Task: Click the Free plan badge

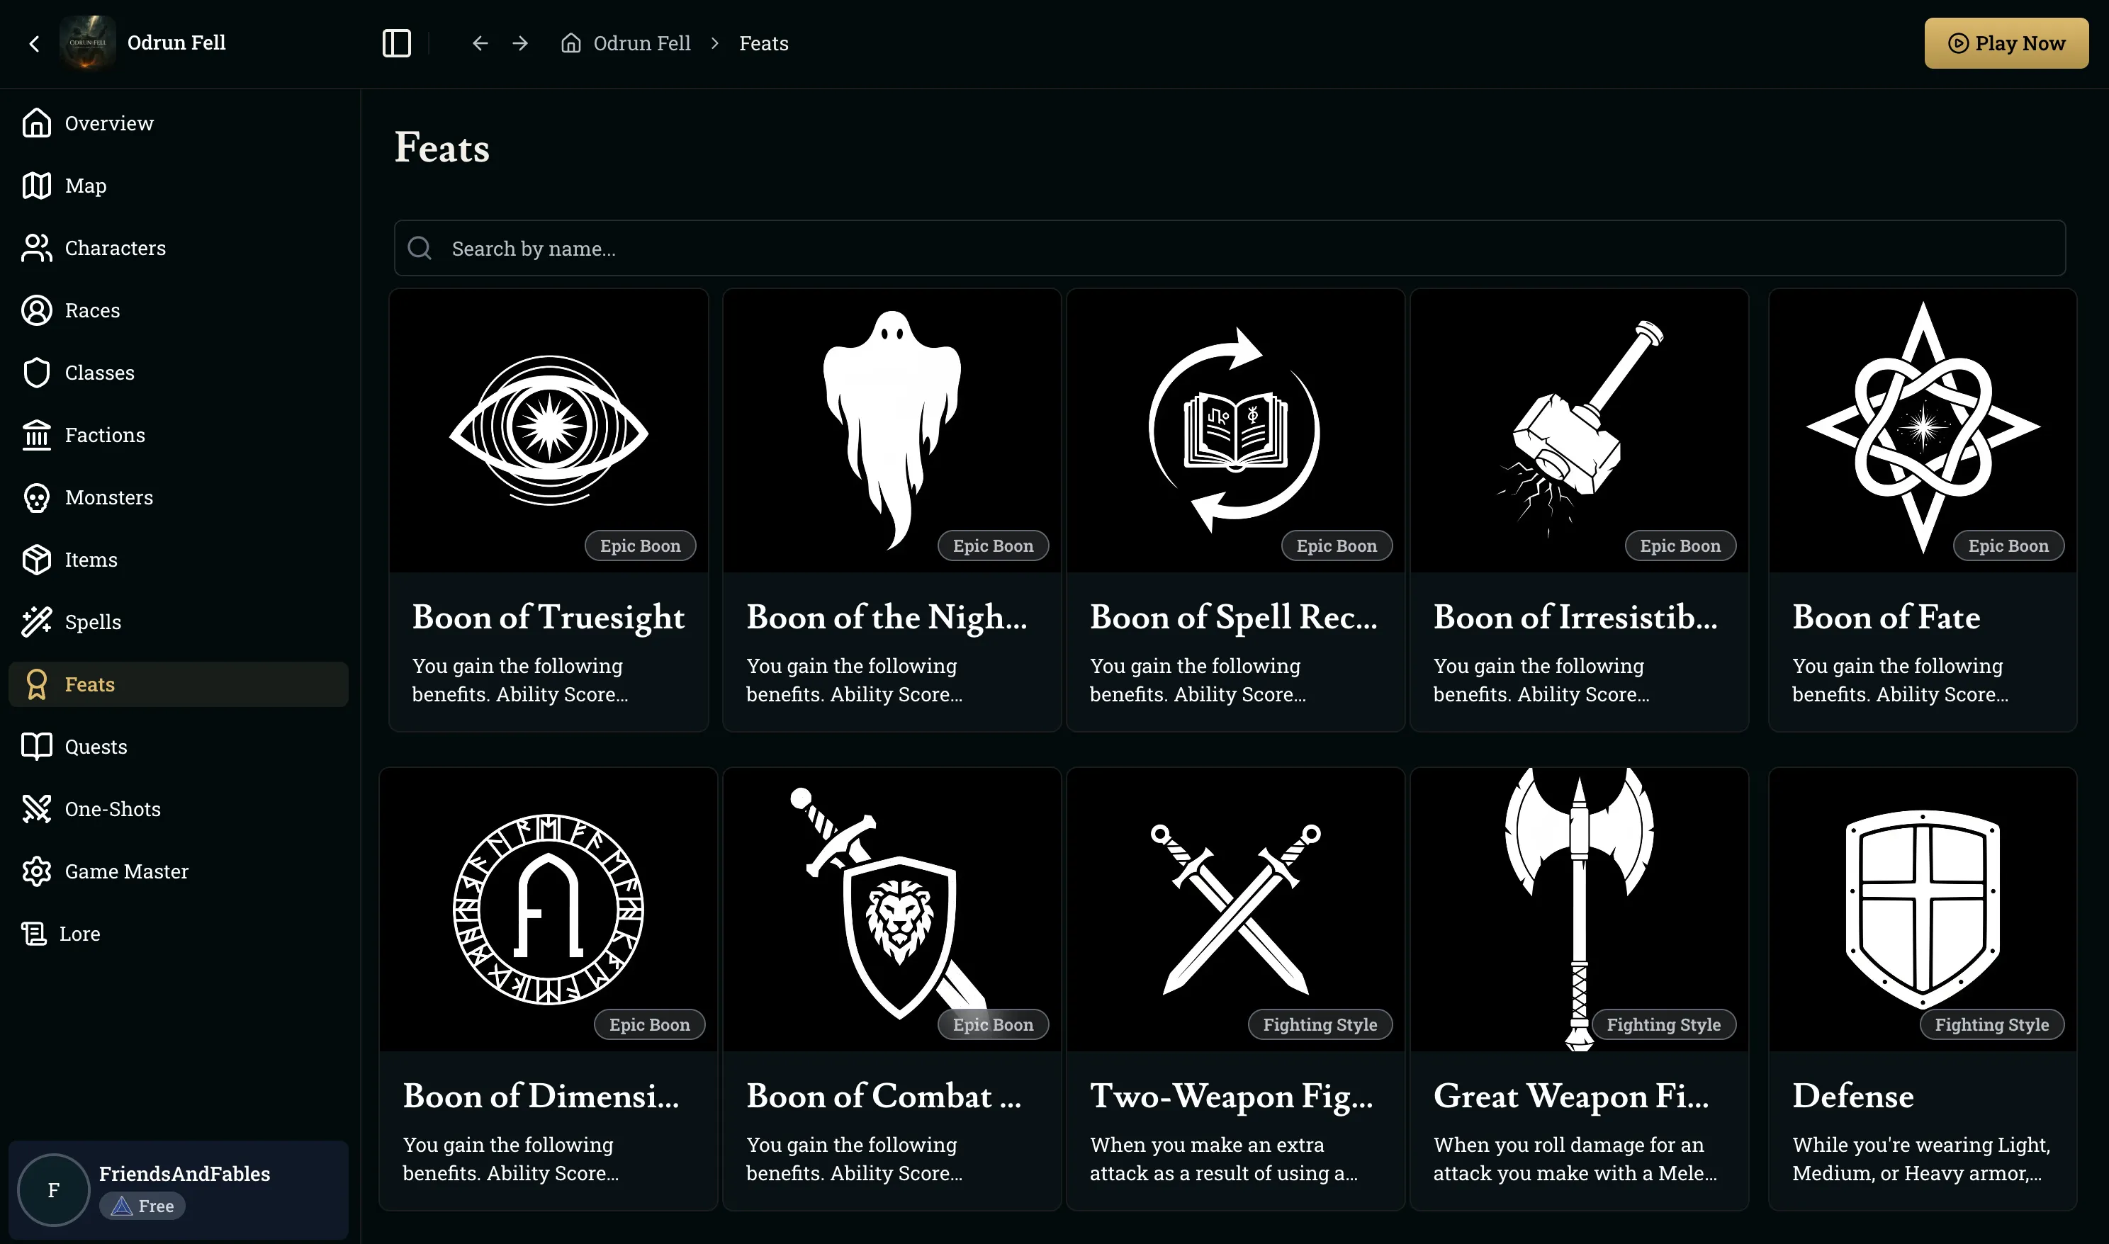Action: click(x=142, y=1206)
